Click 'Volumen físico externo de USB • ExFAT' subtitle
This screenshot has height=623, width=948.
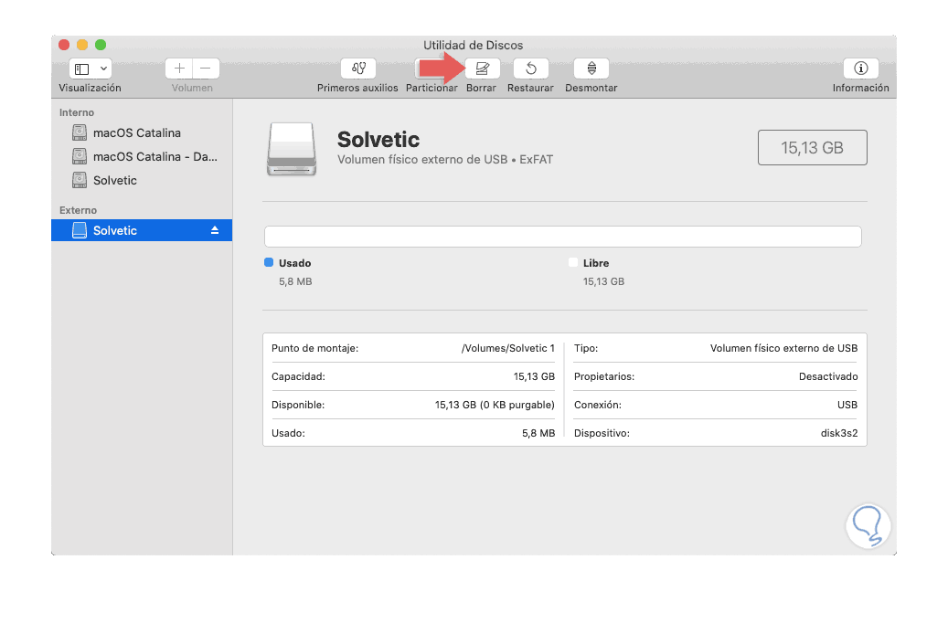pyautogui.click(x=445, y=160)
